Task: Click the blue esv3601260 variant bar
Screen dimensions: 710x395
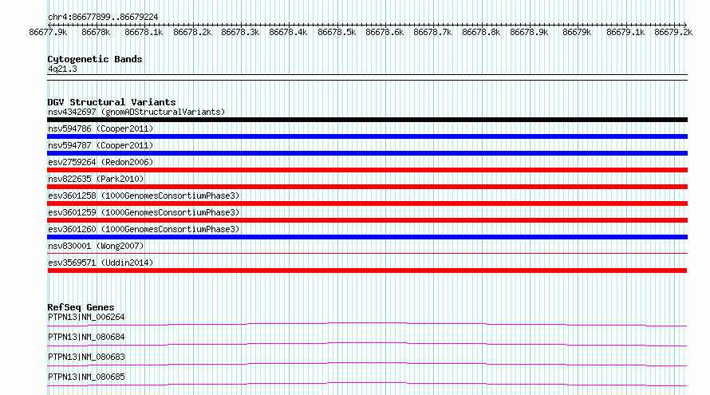Action: tap(367, 237)
